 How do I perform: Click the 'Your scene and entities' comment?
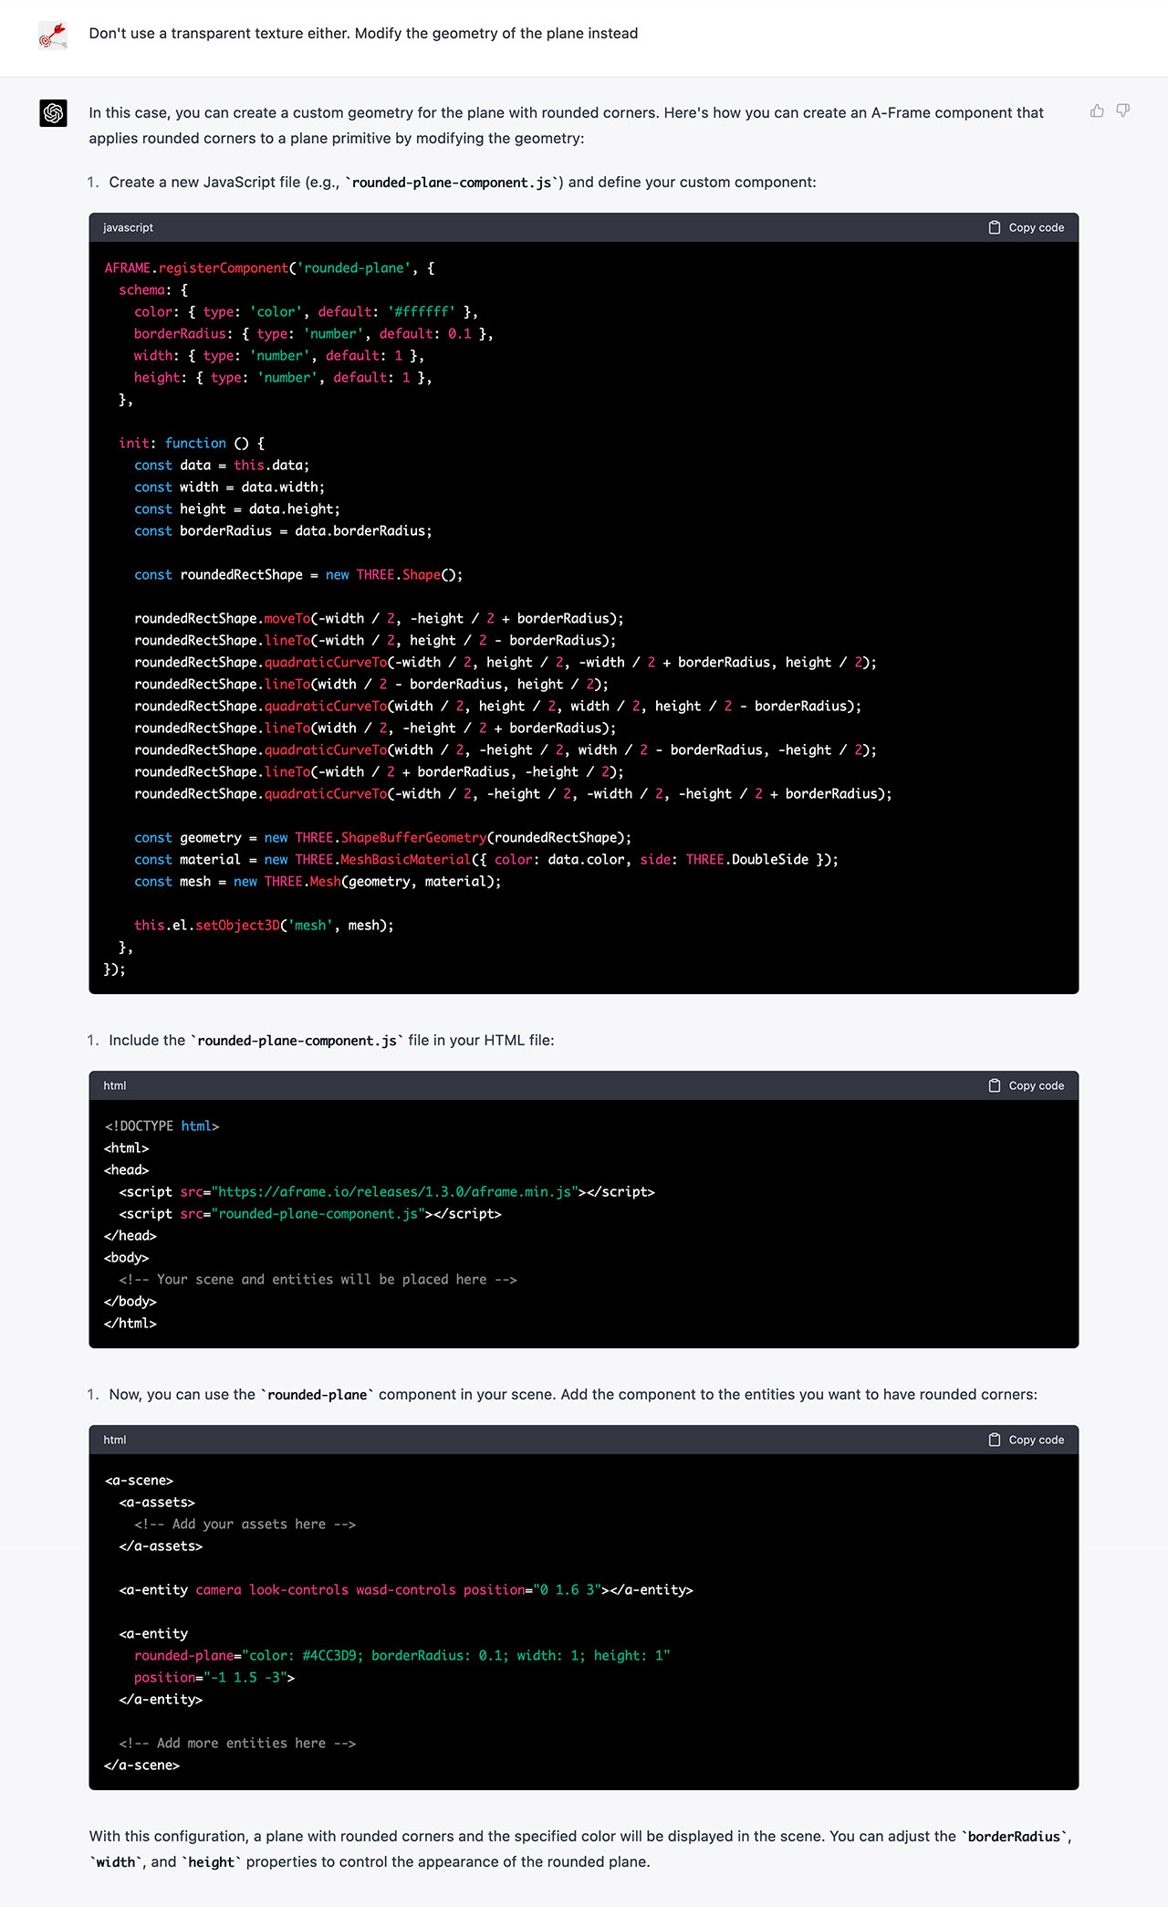(x=318, y=1280)
